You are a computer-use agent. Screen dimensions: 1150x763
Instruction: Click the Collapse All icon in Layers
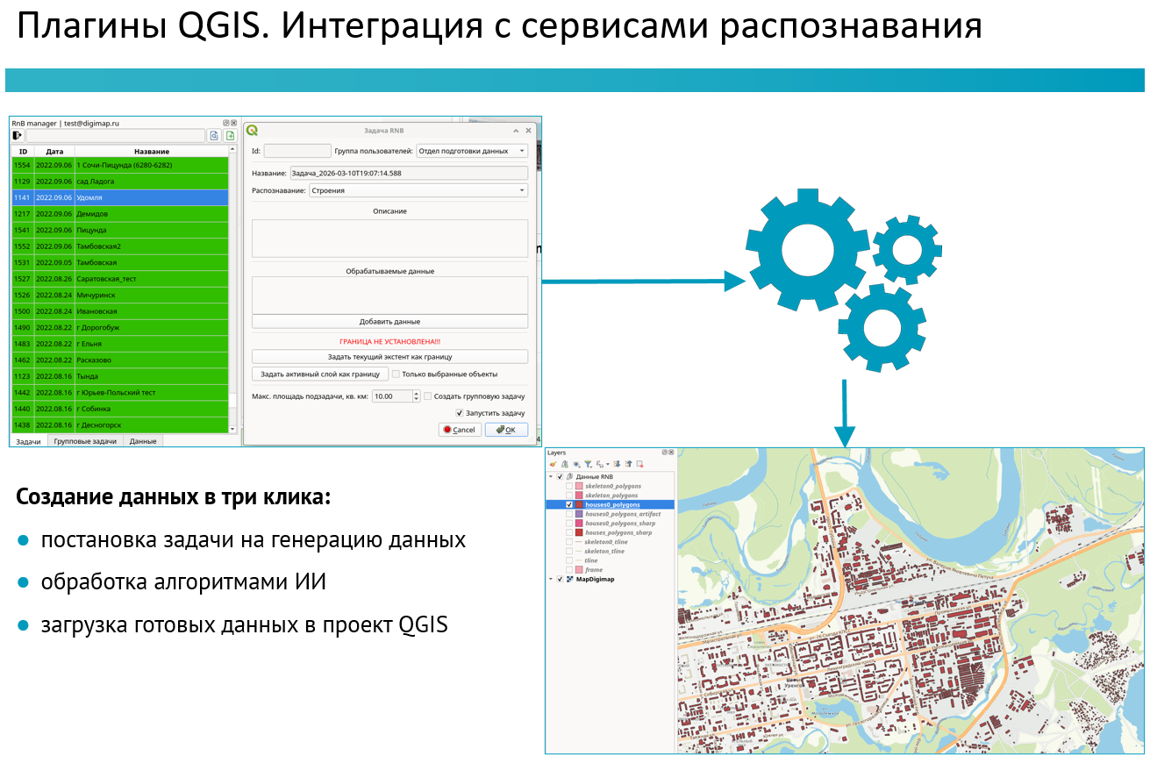pyautogui.click(x=628, y=464)
